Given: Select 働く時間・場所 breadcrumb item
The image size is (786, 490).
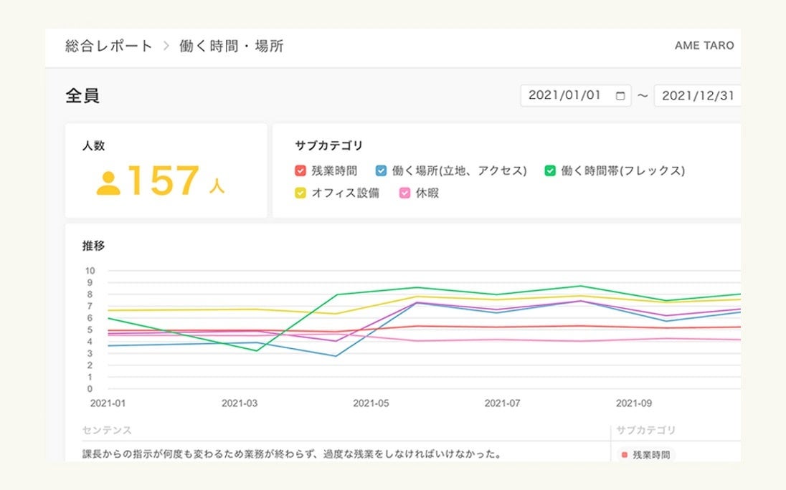Looking at the screenshot, I should click(231, 47).
